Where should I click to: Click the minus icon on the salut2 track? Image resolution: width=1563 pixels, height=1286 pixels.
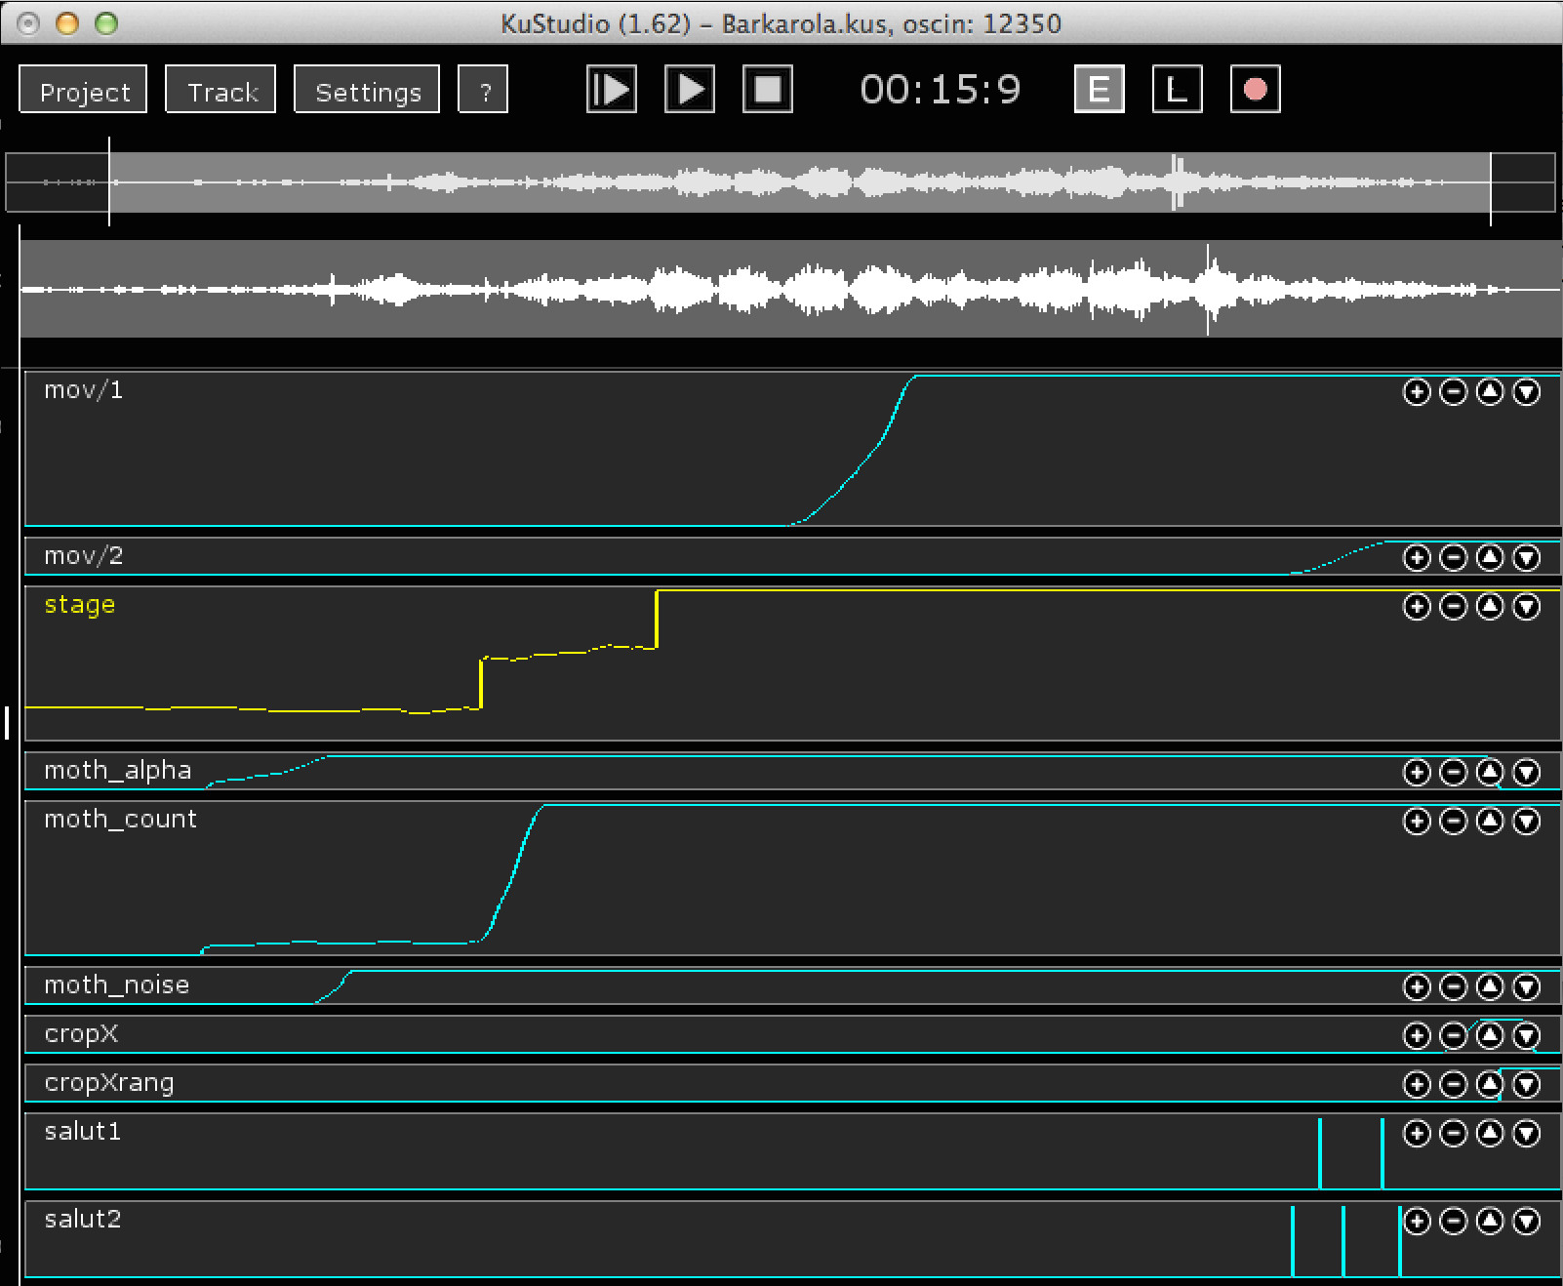pos(1454,1222)
